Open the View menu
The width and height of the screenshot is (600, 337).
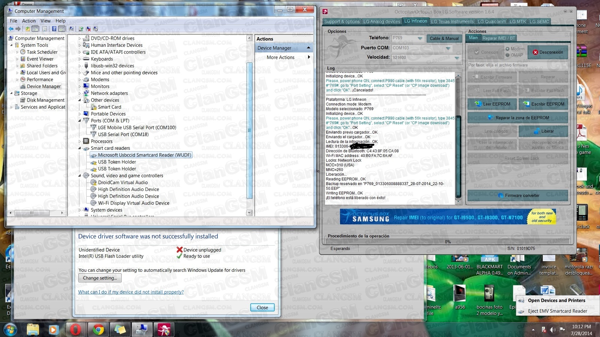click(45, 21)
